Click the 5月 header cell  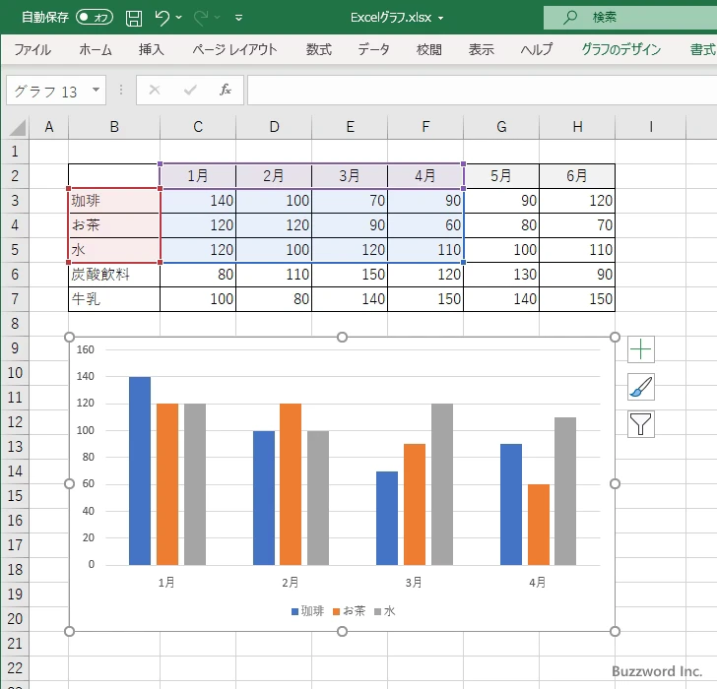coord(501,176)
